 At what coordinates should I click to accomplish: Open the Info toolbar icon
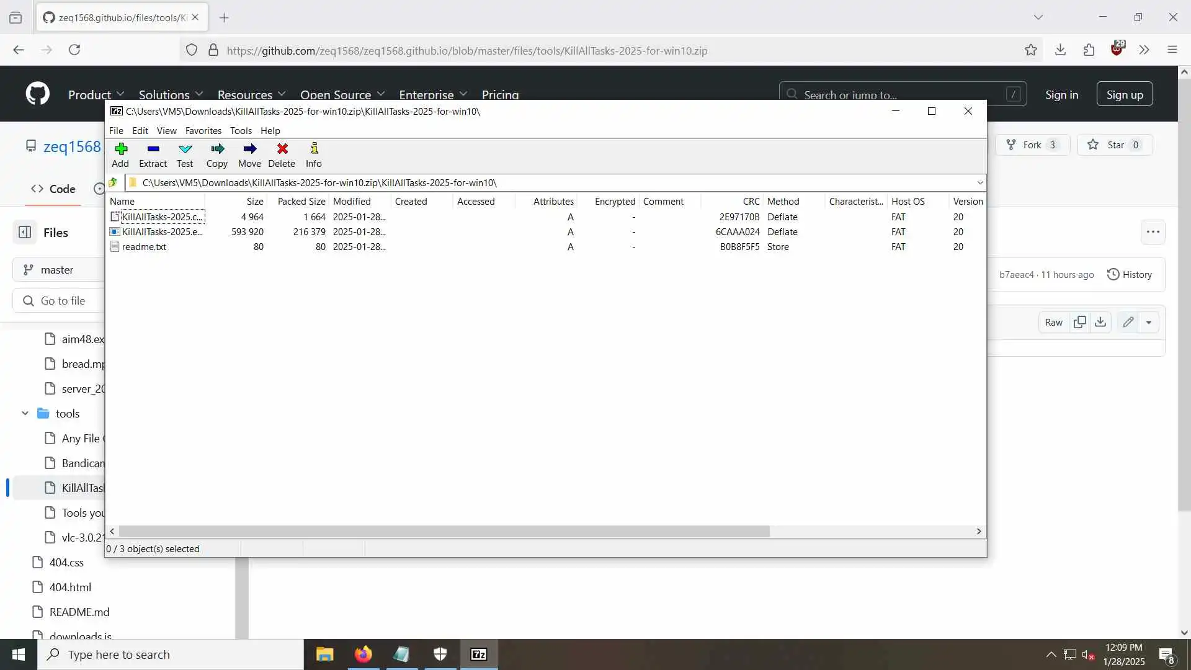click(314, 150)
